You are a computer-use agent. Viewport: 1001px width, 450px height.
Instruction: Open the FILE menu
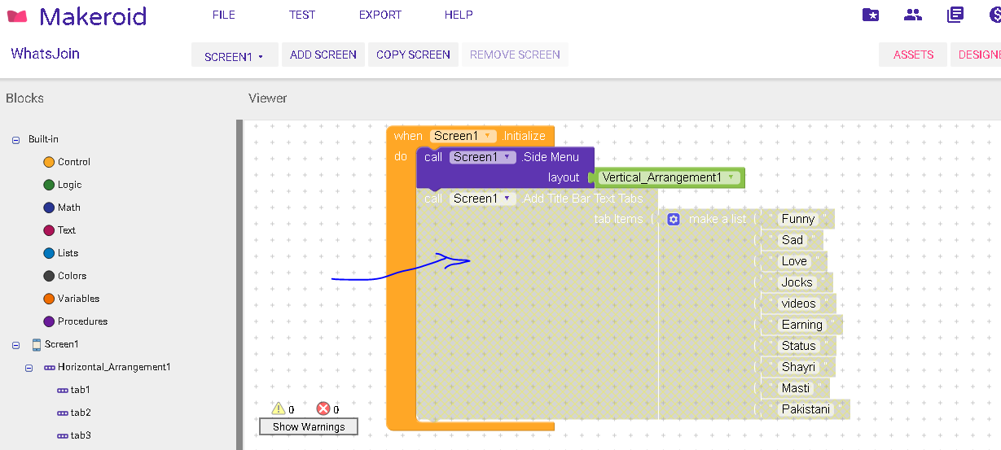coord(223,15)
